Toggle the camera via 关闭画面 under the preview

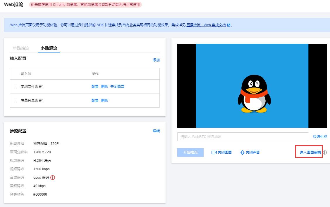coord(221,152)
